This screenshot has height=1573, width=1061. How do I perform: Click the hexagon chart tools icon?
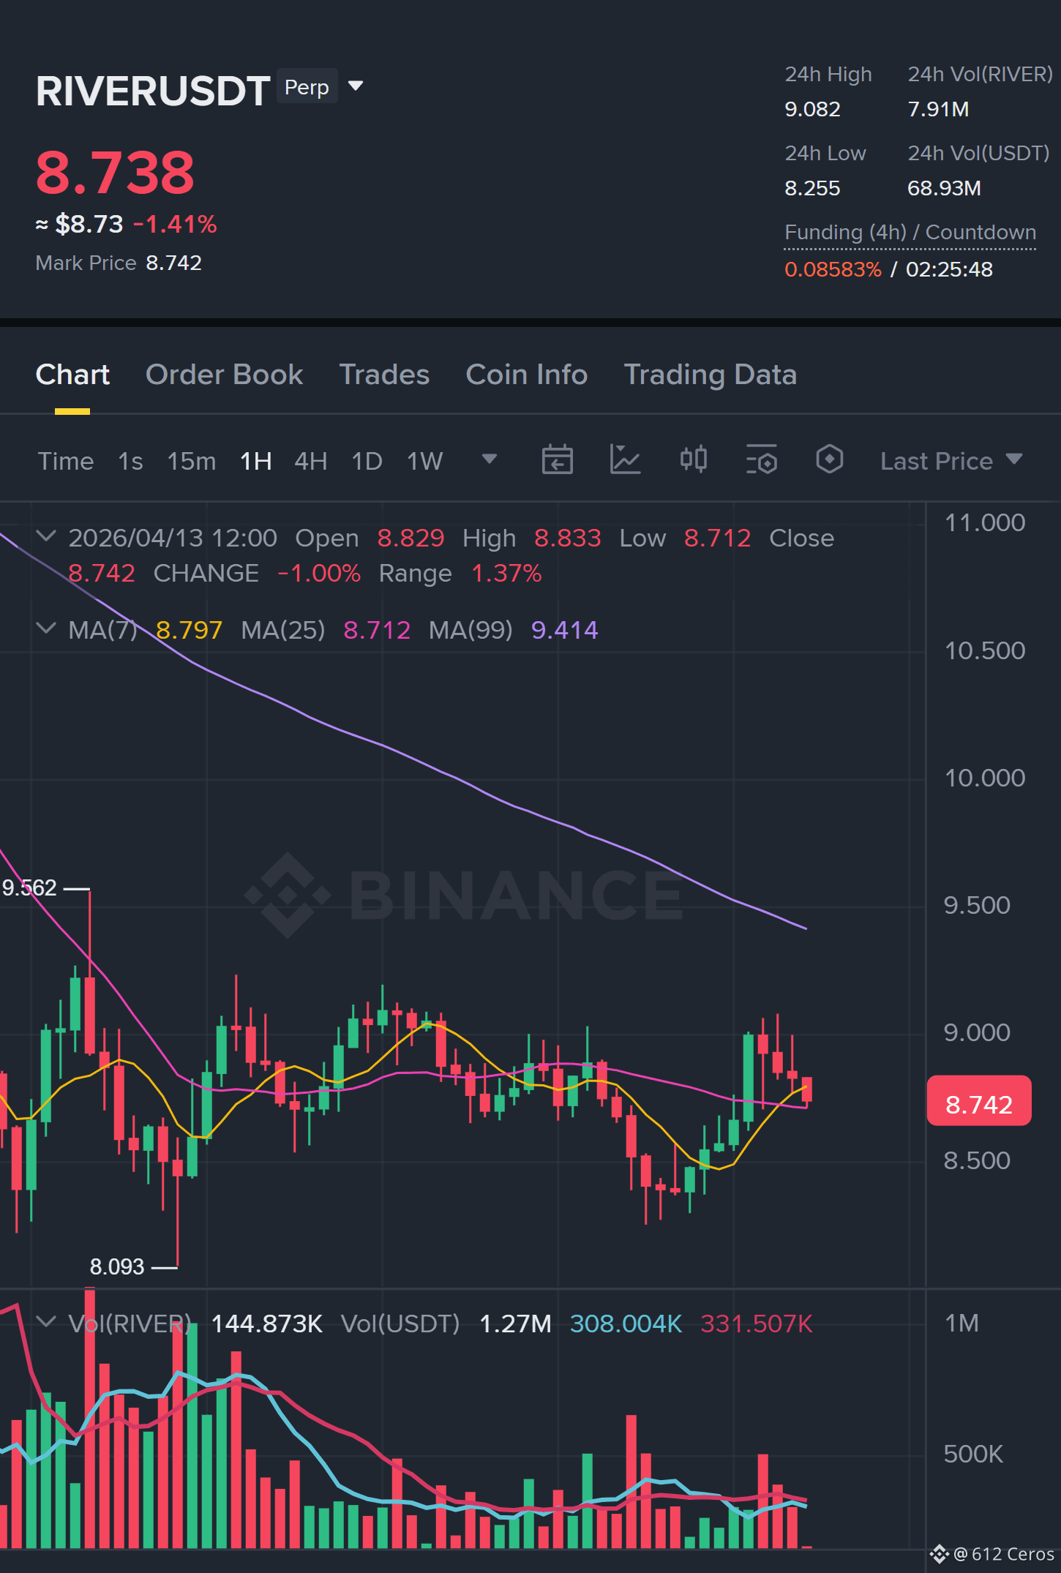829,459
